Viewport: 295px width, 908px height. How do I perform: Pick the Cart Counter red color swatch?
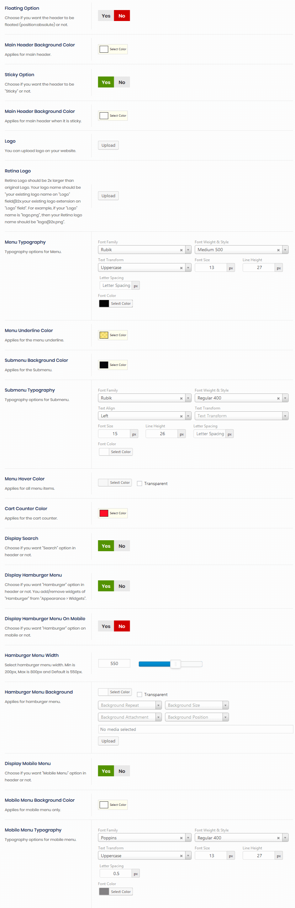pos(104,513)
